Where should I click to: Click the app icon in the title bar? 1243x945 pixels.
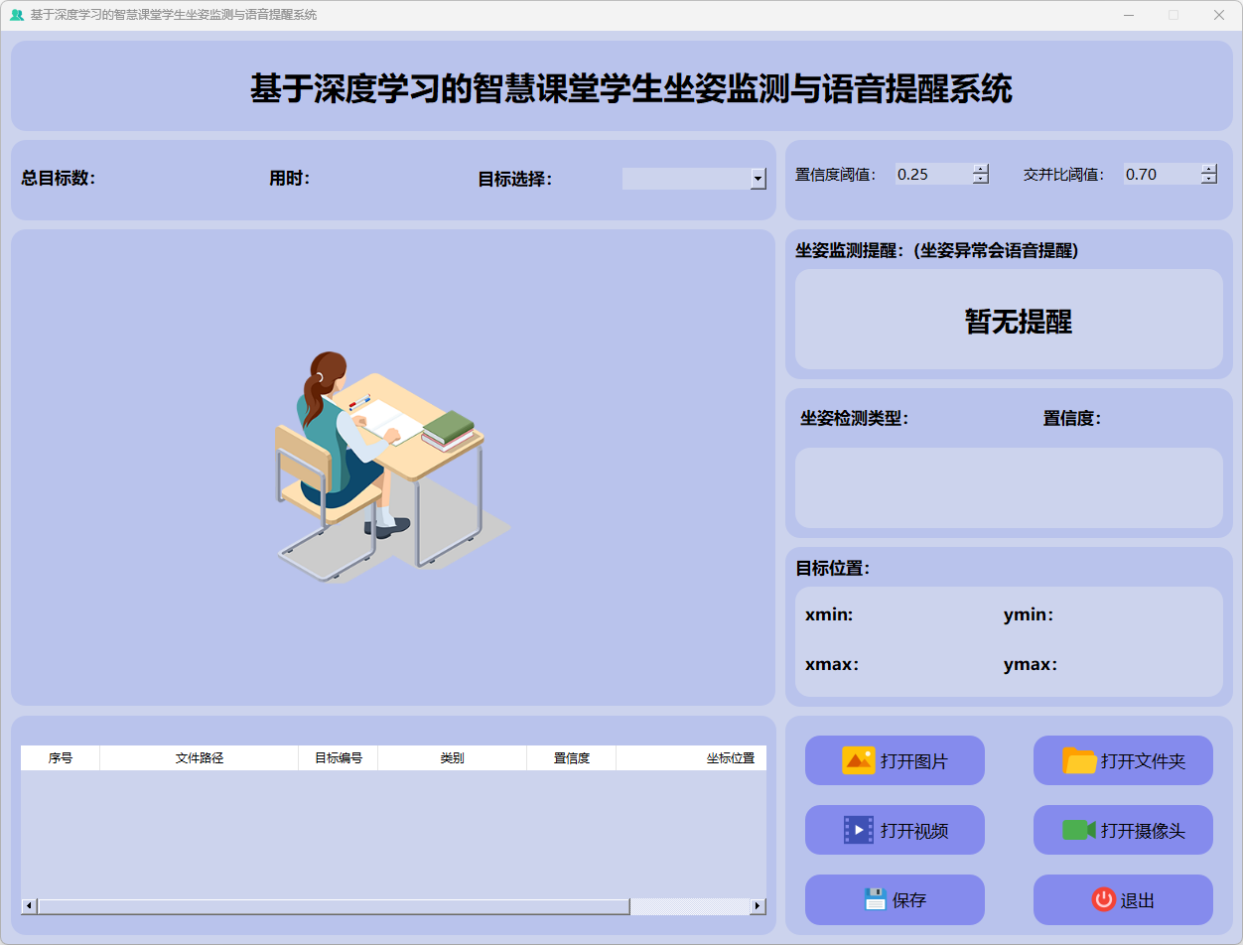tap(16, 15)
